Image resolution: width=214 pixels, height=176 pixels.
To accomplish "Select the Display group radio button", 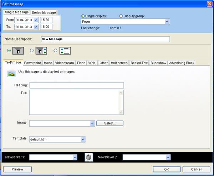I will point(121,16).
